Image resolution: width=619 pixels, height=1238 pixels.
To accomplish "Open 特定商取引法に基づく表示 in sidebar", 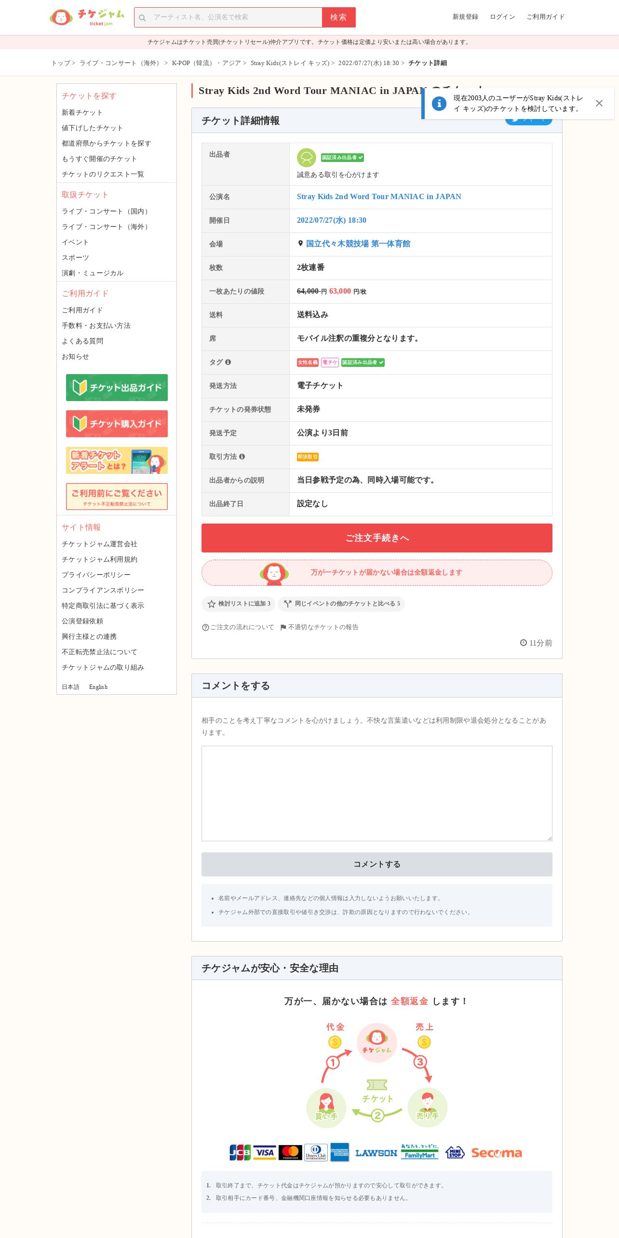I will click(103, 606).
